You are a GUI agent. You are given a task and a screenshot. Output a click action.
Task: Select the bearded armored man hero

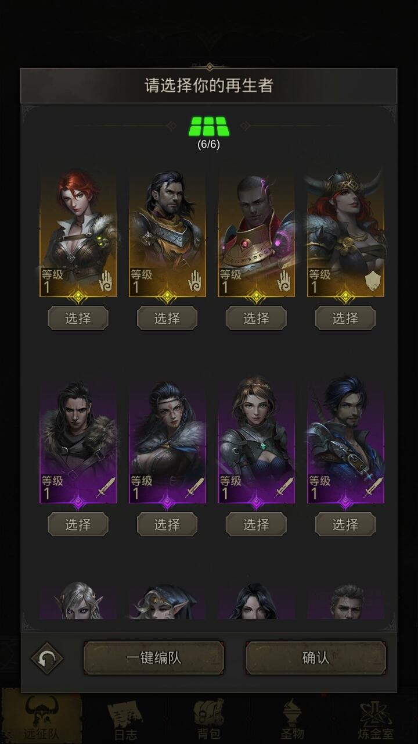coord(167,318)
